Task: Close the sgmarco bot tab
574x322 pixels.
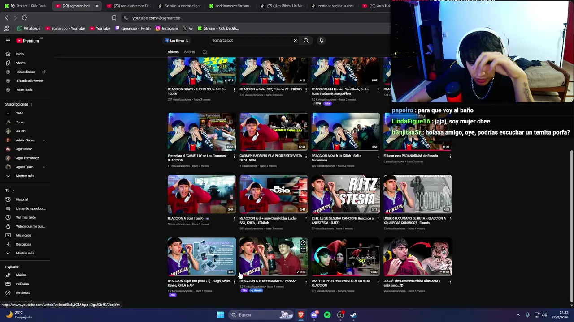Action: pos(97,6)
